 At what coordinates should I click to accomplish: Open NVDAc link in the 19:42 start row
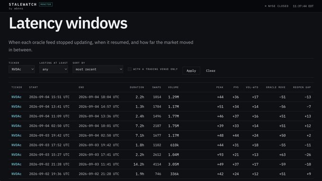click(17, 136)
